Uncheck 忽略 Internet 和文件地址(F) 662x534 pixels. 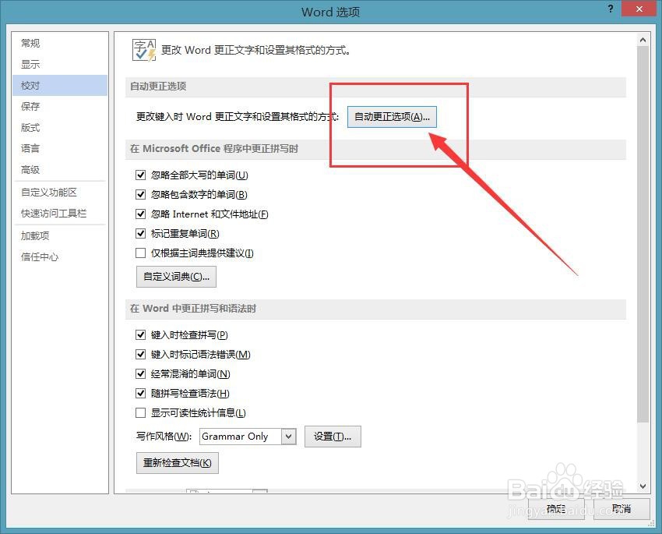coord(141,214)
